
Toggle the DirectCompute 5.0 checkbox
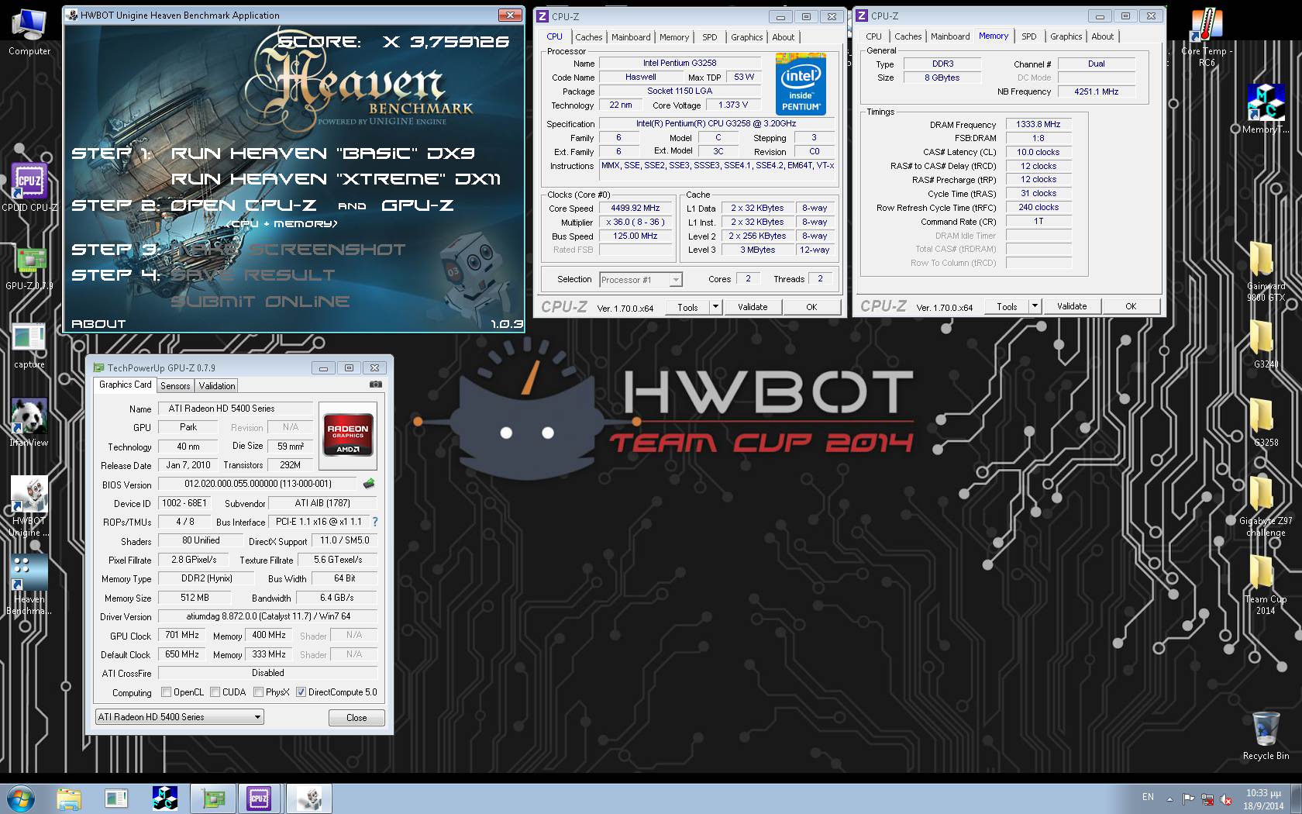(x=301, y=692)
